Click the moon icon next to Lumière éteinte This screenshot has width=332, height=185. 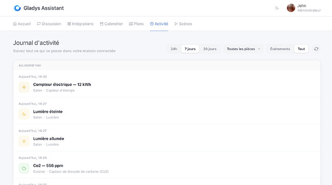tap(24, 114)
